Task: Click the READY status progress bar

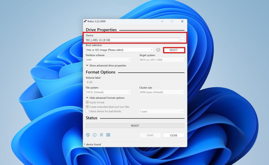Action: point(135,125)
